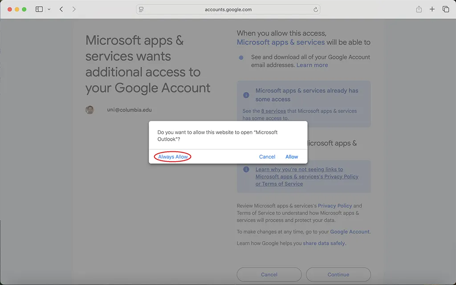Go back with the back arrow
The image size is (456, 285).
click(x=61, y=9)
